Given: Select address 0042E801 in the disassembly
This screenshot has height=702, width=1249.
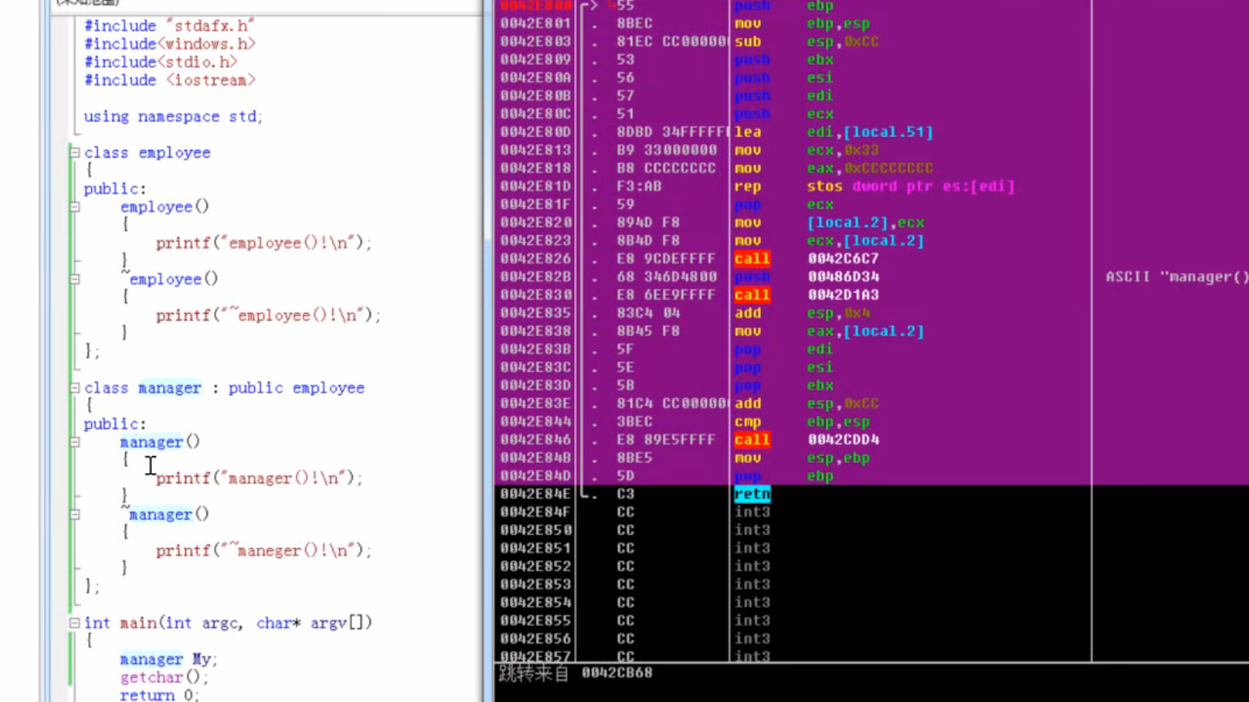Looking at the screenshot, I should pos(536,23).
